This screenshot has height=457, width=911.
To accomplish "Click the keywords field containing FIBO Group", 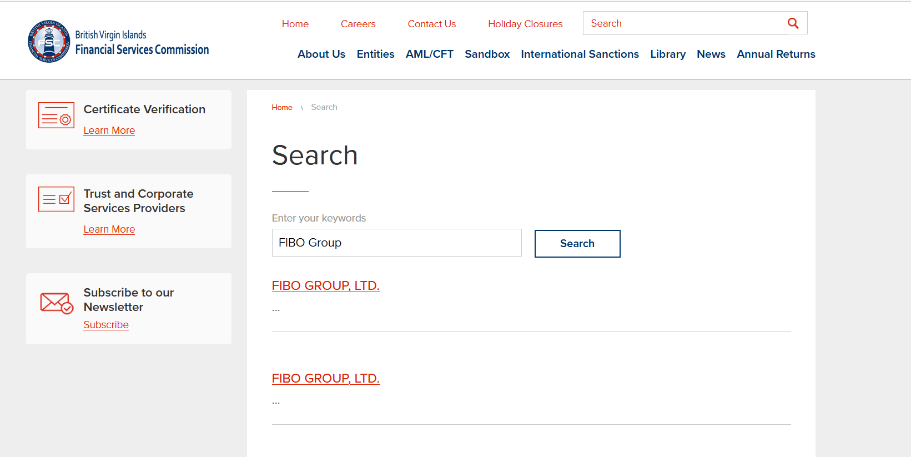I will (397, 243).
